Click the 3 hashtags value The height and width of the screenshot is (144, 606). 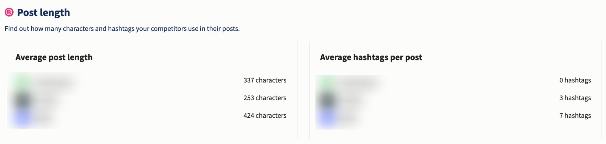(x=575, y=98)
